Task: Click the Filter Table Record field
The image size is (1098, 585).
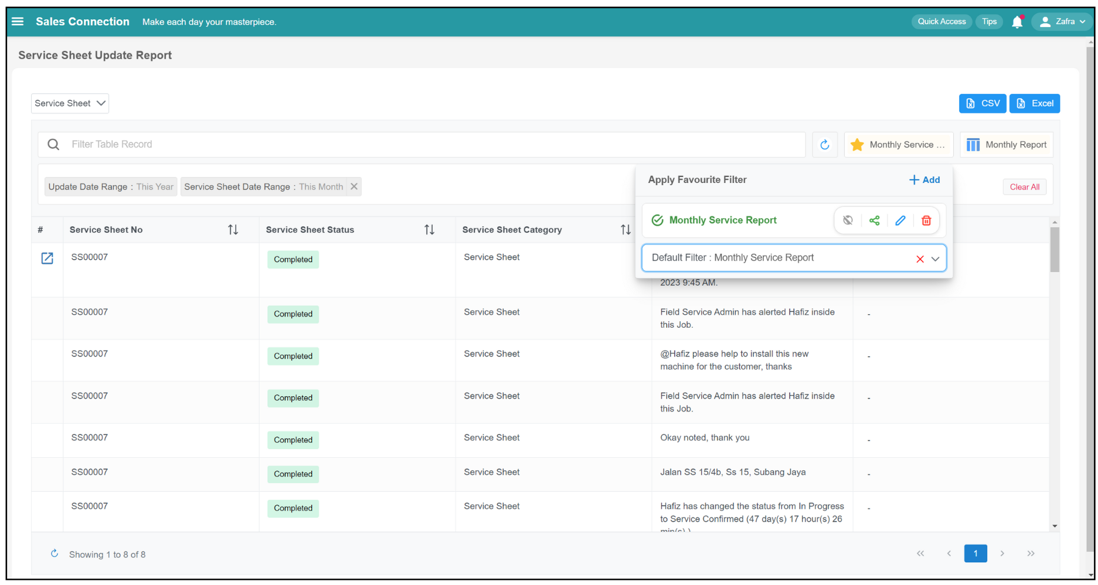Action: coord(421,144)
